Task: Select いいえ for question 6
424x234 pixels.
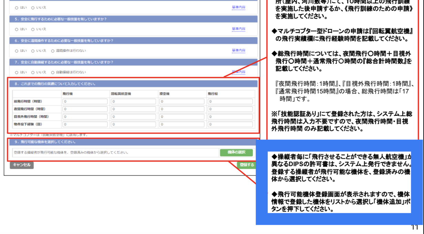Action: click(33, 51)
